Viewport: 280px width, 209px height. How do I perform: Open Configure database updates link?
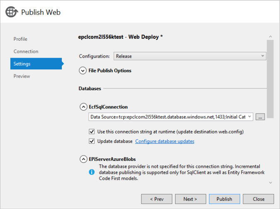[165, 141]
